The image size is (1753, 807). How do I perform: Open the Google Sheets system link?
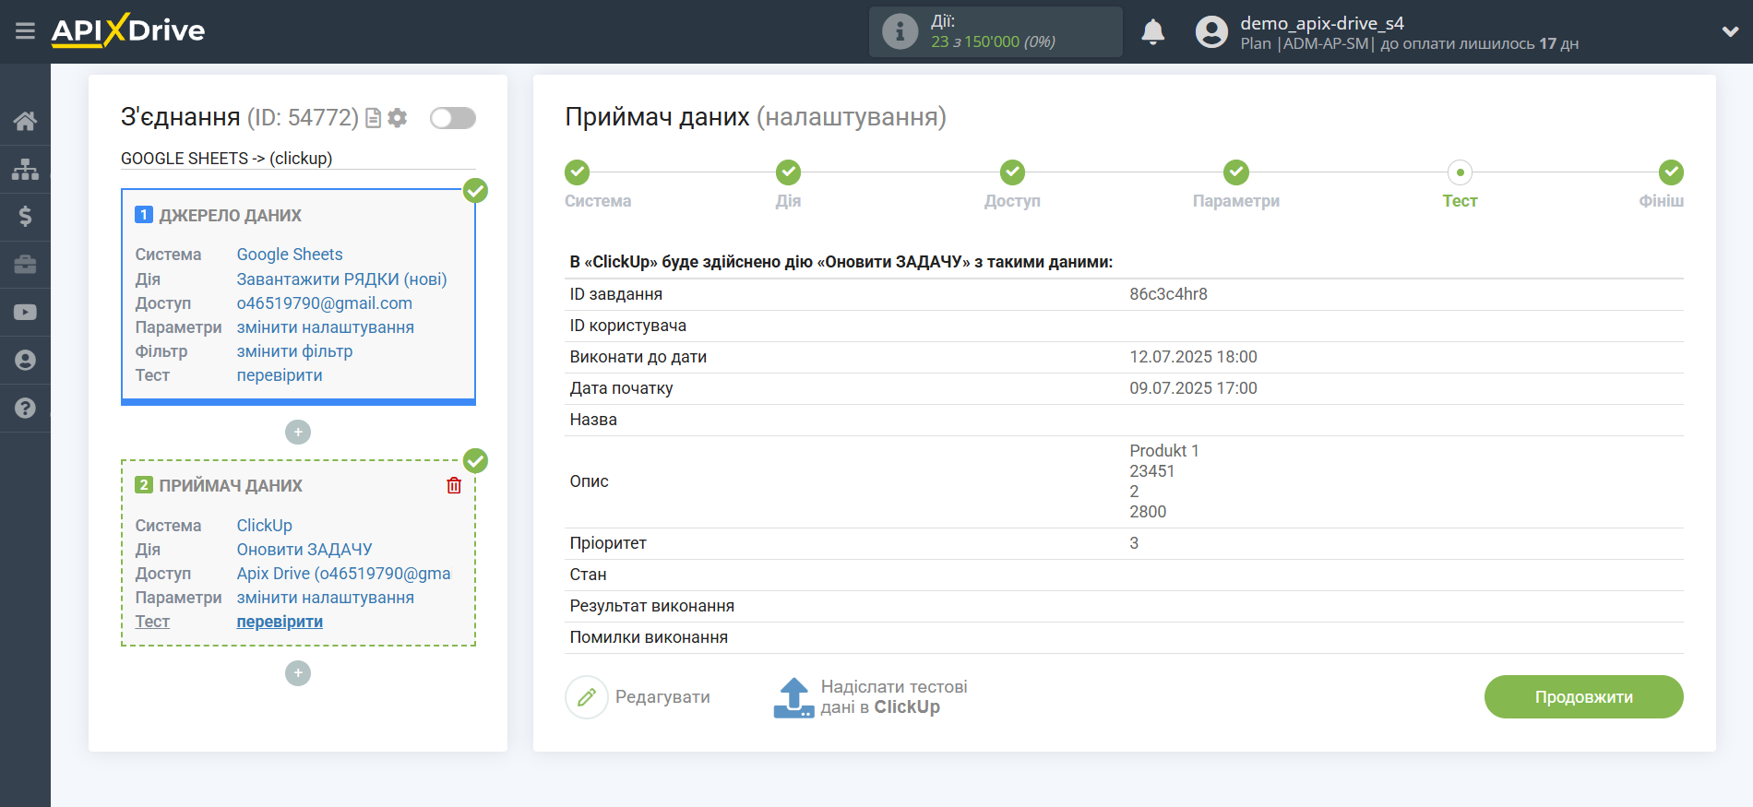[290, 255]
